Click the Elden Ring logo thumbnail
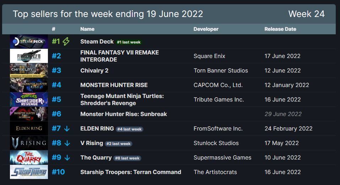 [29, 128]
